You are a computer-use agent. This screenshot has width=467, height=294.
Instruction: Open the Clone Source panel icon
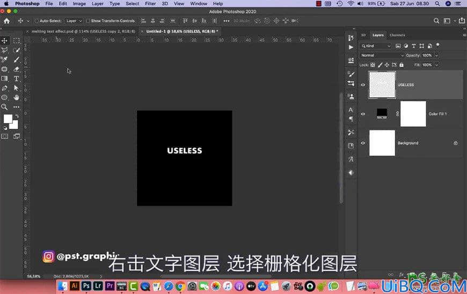pos(351,97)
